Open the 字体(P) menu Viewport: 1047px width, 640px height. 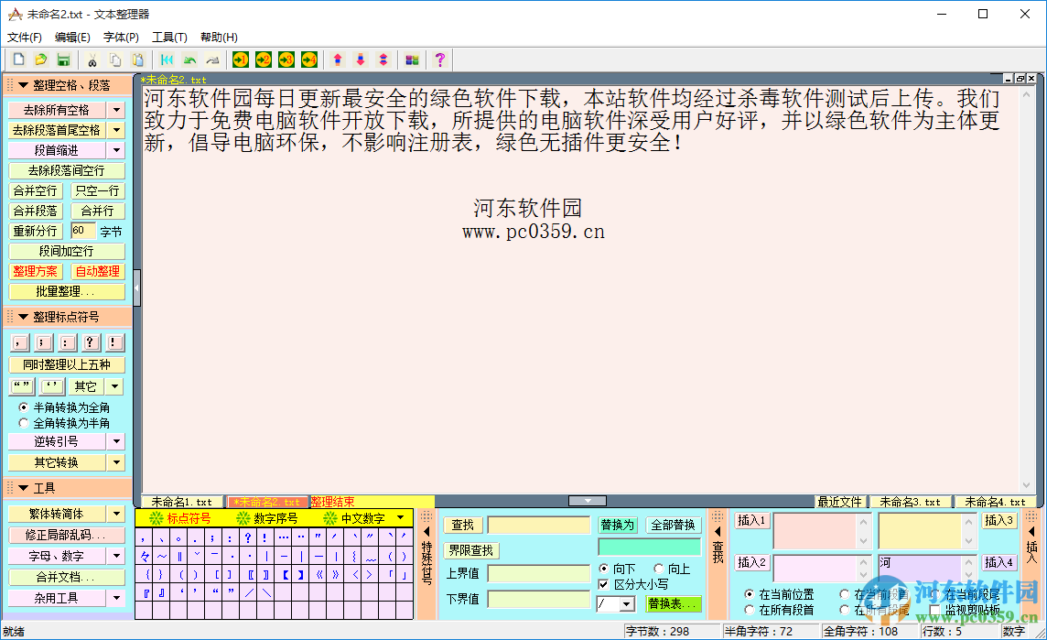[x=120, y=38]
